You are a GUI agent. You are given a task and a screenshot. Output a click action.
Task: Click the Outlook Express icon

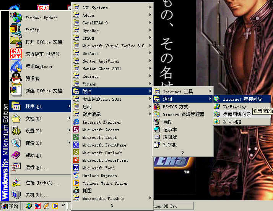[x=76, y=176]
